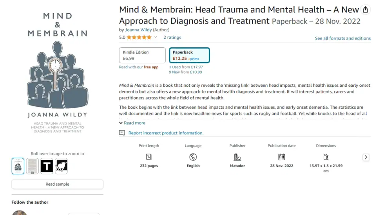Click the Language globe icon
Image resolution: width=384 pixels, height=215 pixels.
[193, 157]
